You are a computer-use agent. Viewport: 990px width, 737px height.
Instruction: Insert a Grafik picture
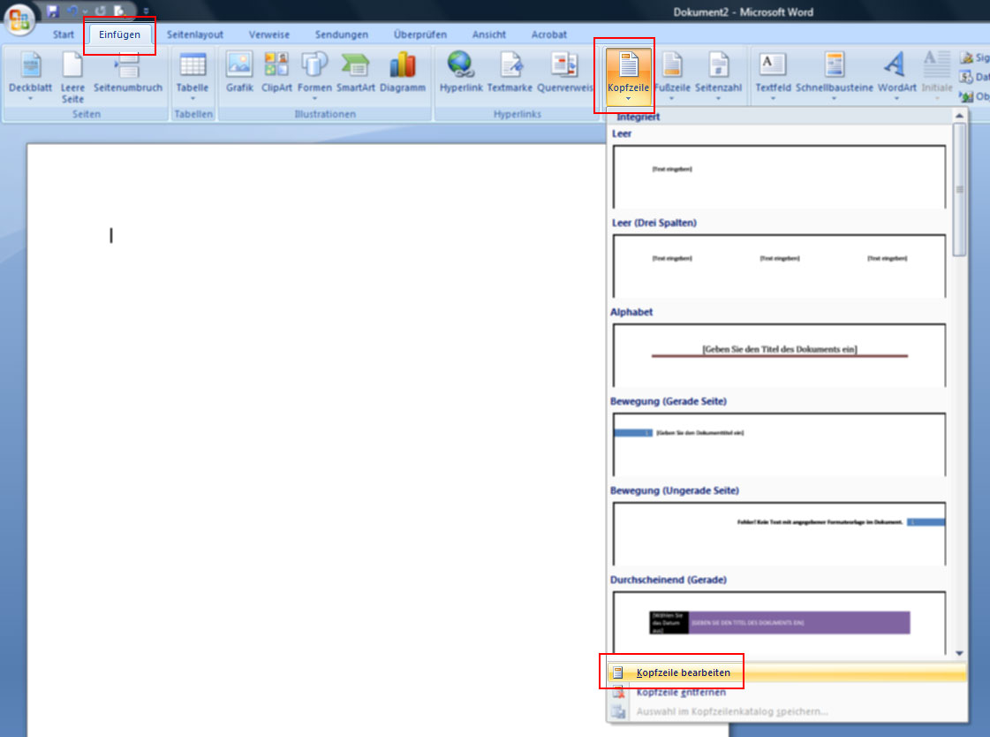click(x=239, y=72)
